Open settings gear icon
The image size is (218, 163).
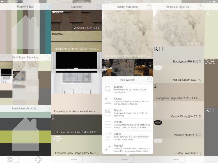pos(10,160)
